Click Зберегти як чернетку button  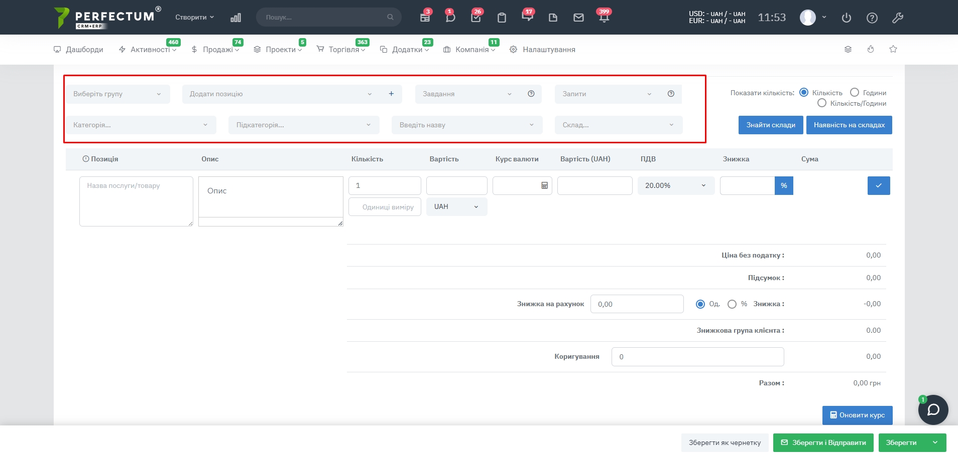tap(725, 442)
